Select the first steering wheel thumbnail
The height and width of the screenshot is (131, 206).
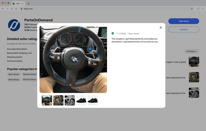47,100
